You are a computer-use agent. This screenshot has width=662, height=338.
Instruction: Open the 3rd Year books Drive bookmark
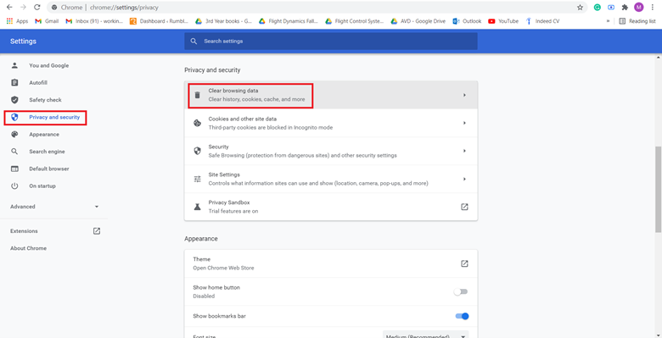(224, 21)
